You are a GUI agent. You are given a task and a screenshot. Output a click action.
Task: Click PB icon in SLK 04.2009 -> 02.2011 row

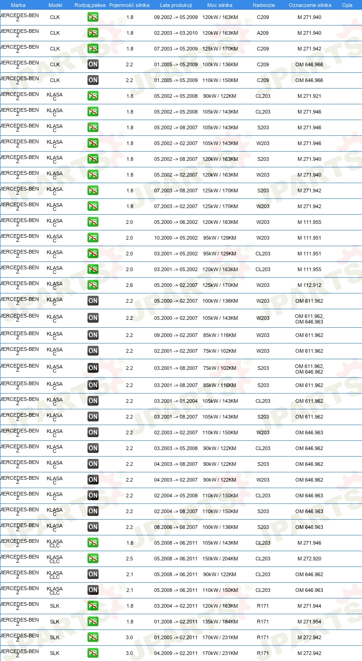pos(93,653)
